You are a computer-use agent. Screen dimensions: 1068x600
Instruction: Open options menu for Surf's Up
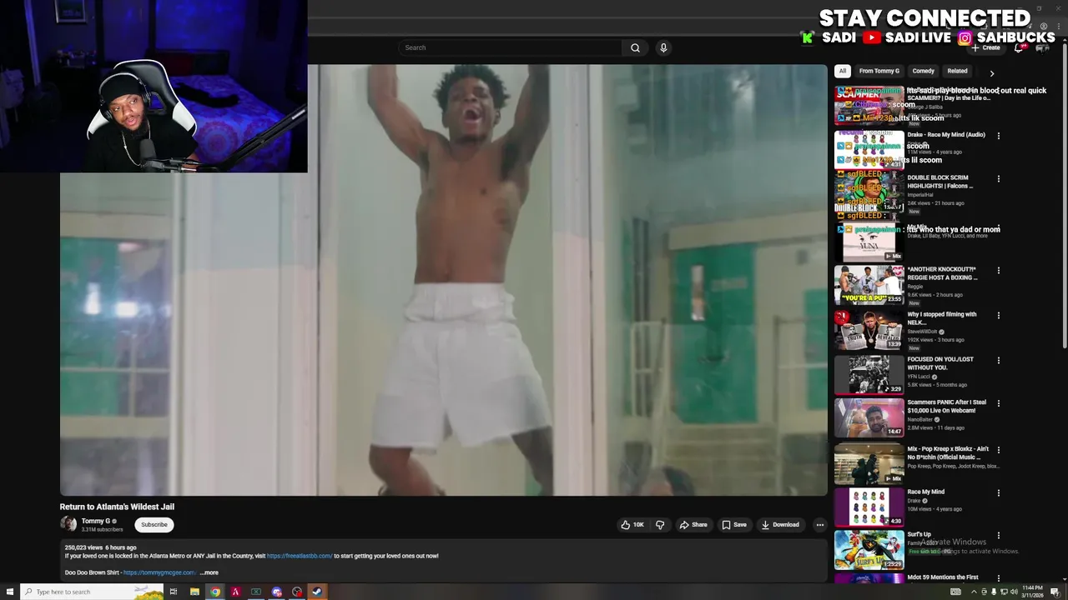pyautogui.click(x=999, y=536)
